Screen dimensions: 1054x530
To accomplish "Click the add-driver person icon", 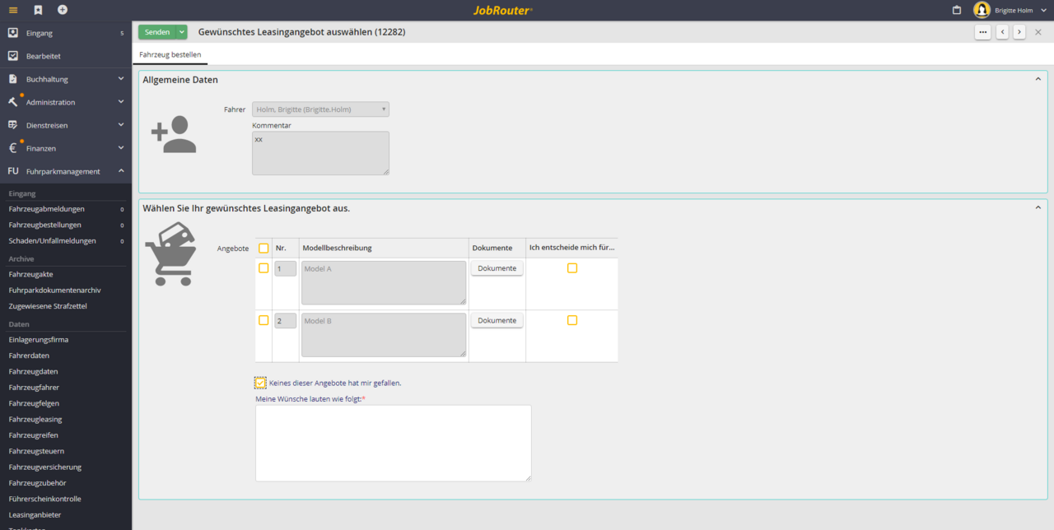I will [x=174, y=134].
